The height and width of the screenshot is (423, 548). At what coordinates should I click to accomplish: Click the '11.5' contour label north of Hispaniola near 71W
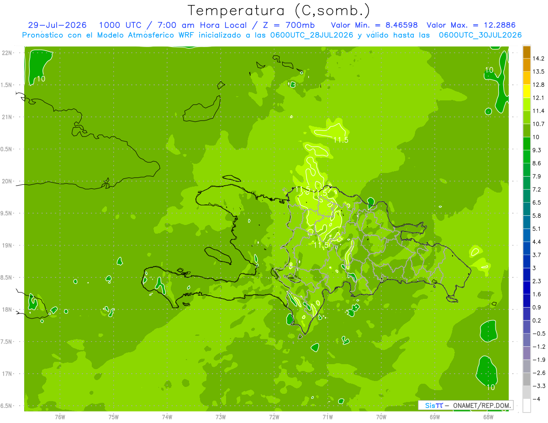tap(341, 140)
